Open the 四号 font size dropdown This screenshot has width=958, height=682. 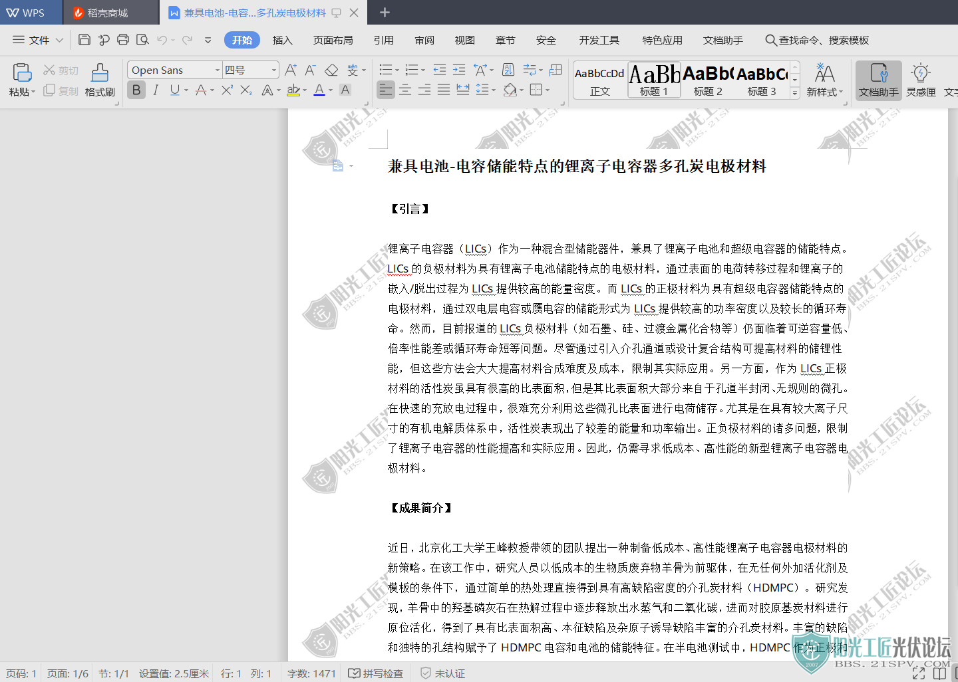coord(273,70)
